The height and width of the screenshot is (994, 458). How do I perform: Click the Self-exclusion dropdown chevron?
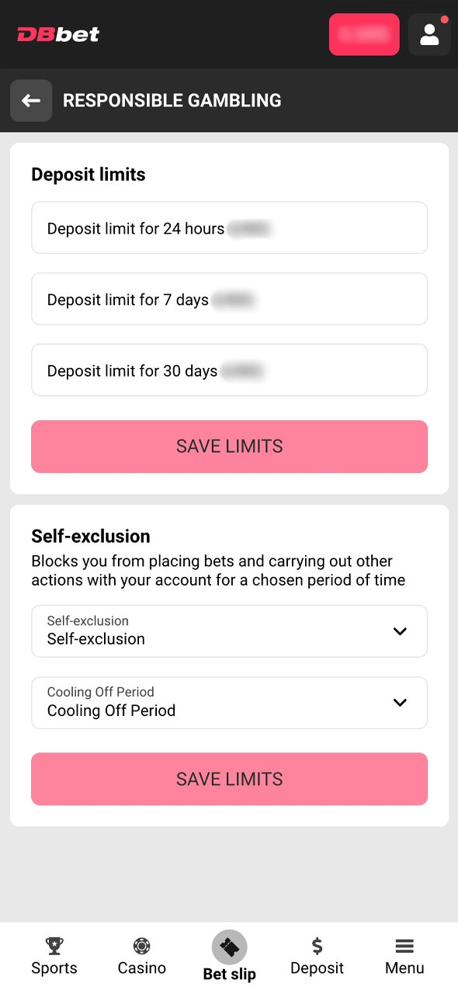point(400,631)
